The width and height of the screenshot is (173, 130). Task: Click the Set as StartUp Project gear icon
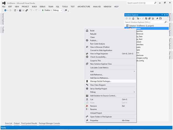pos(87,89)
